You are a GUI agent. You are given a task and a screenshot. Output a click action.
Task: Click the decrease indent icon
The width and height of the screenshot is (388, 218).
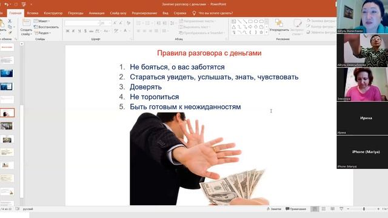[158, 23]
